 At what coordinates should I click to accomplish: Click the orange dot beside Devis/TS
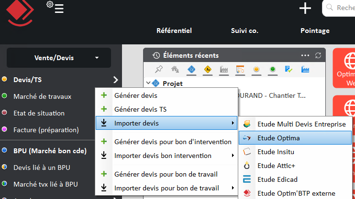[4, 79]
